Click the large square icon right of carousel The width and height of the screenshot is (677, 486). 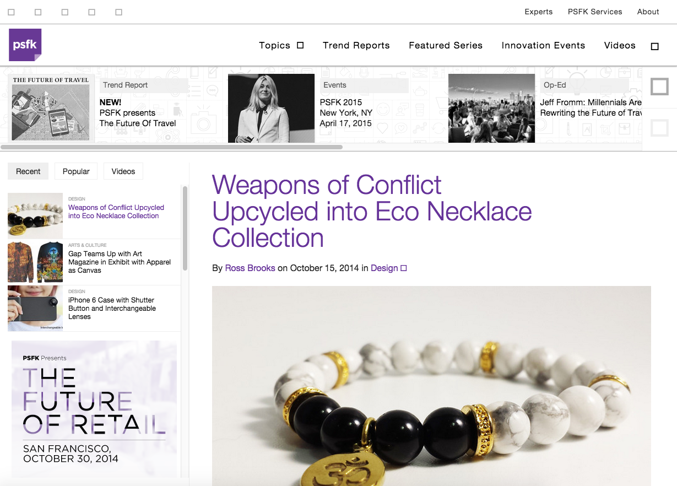659,87
